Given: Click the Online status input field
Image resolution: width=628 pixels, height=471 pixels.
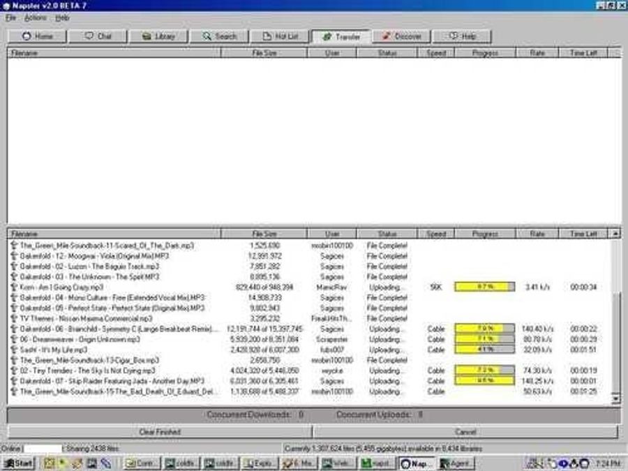Looking at the screenshot, I should (43, 449).
